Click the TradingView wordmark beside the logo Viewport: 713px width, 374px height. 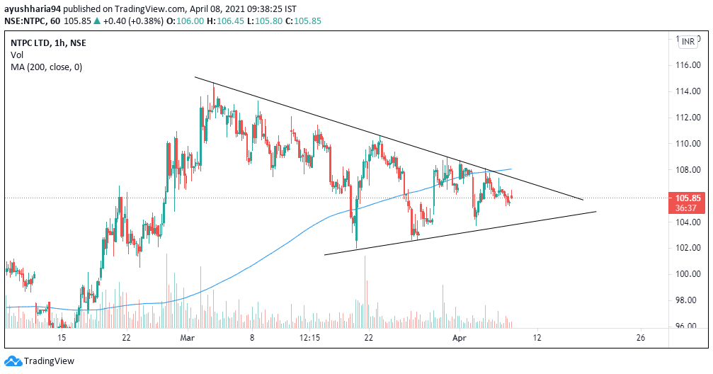(x=49, y=361)
